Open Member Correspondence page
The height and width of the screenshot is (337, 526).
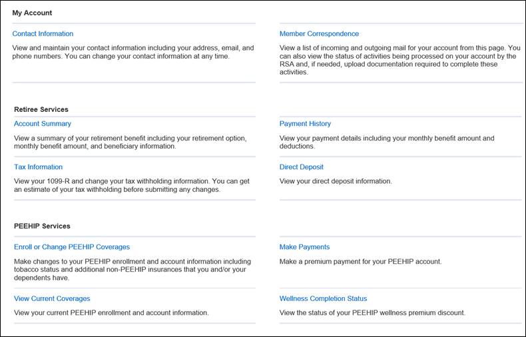click(319, 33)
